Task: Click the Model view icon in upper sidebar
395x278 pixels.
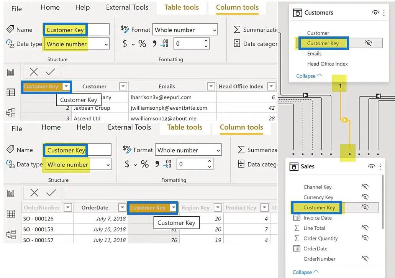Action: point(11,113)
